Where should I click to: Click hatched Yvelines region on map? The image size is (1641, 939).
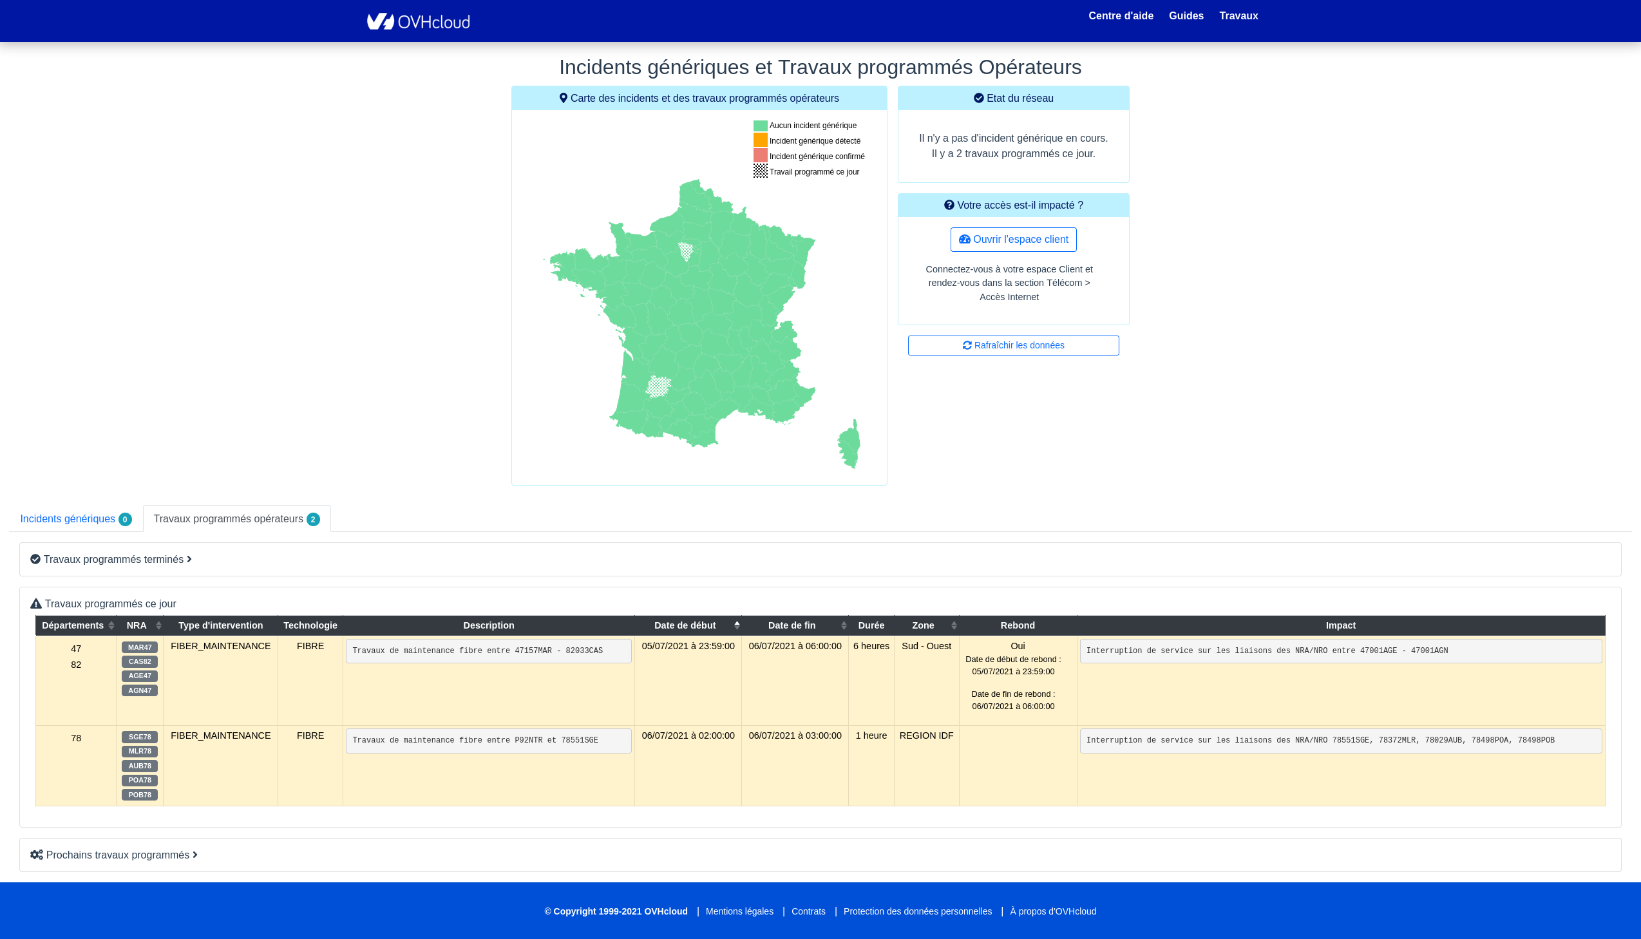(x=685, y=251)
